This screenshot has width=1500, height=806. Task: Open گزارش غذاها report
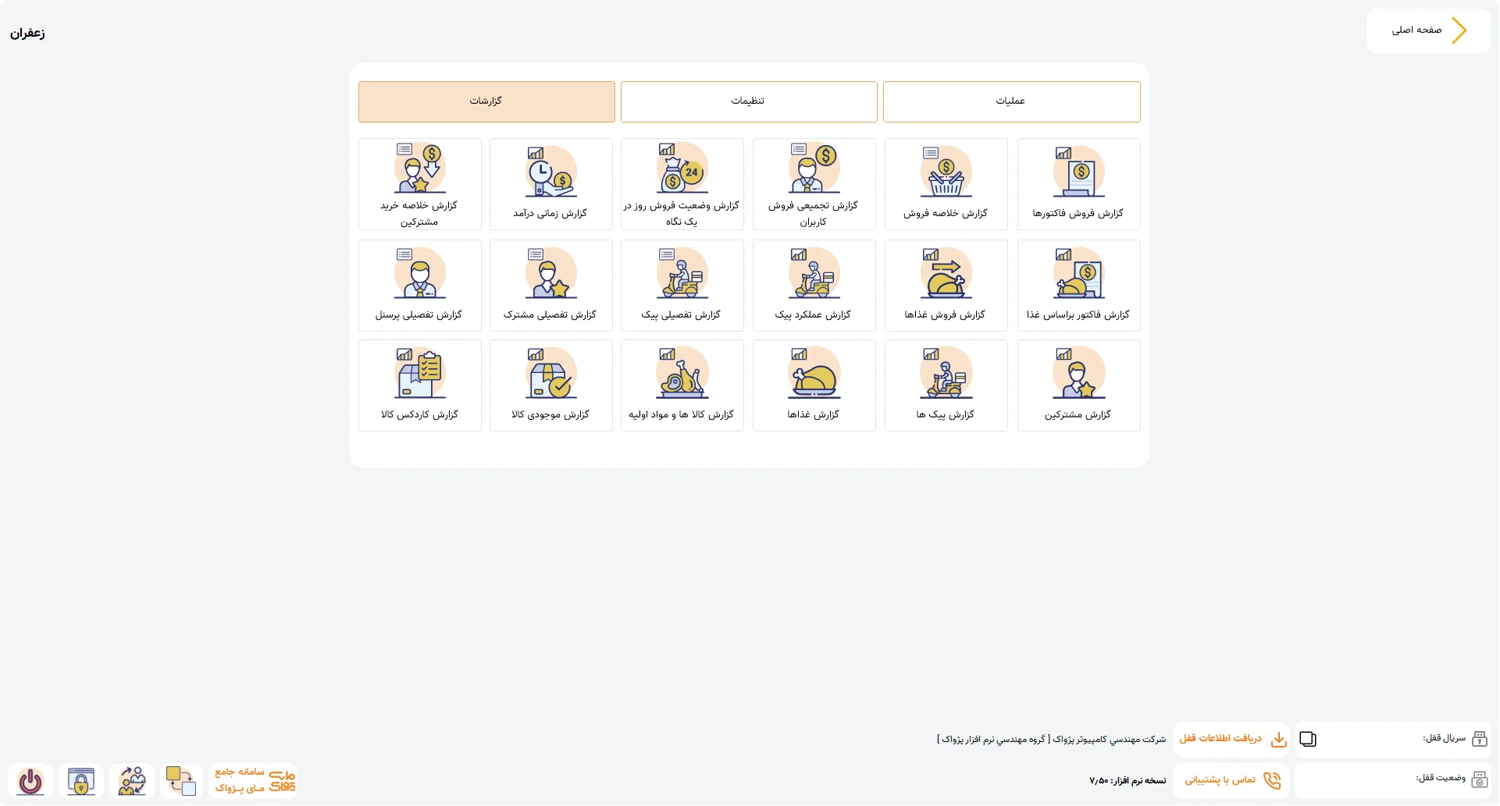(x=814, y=385)
